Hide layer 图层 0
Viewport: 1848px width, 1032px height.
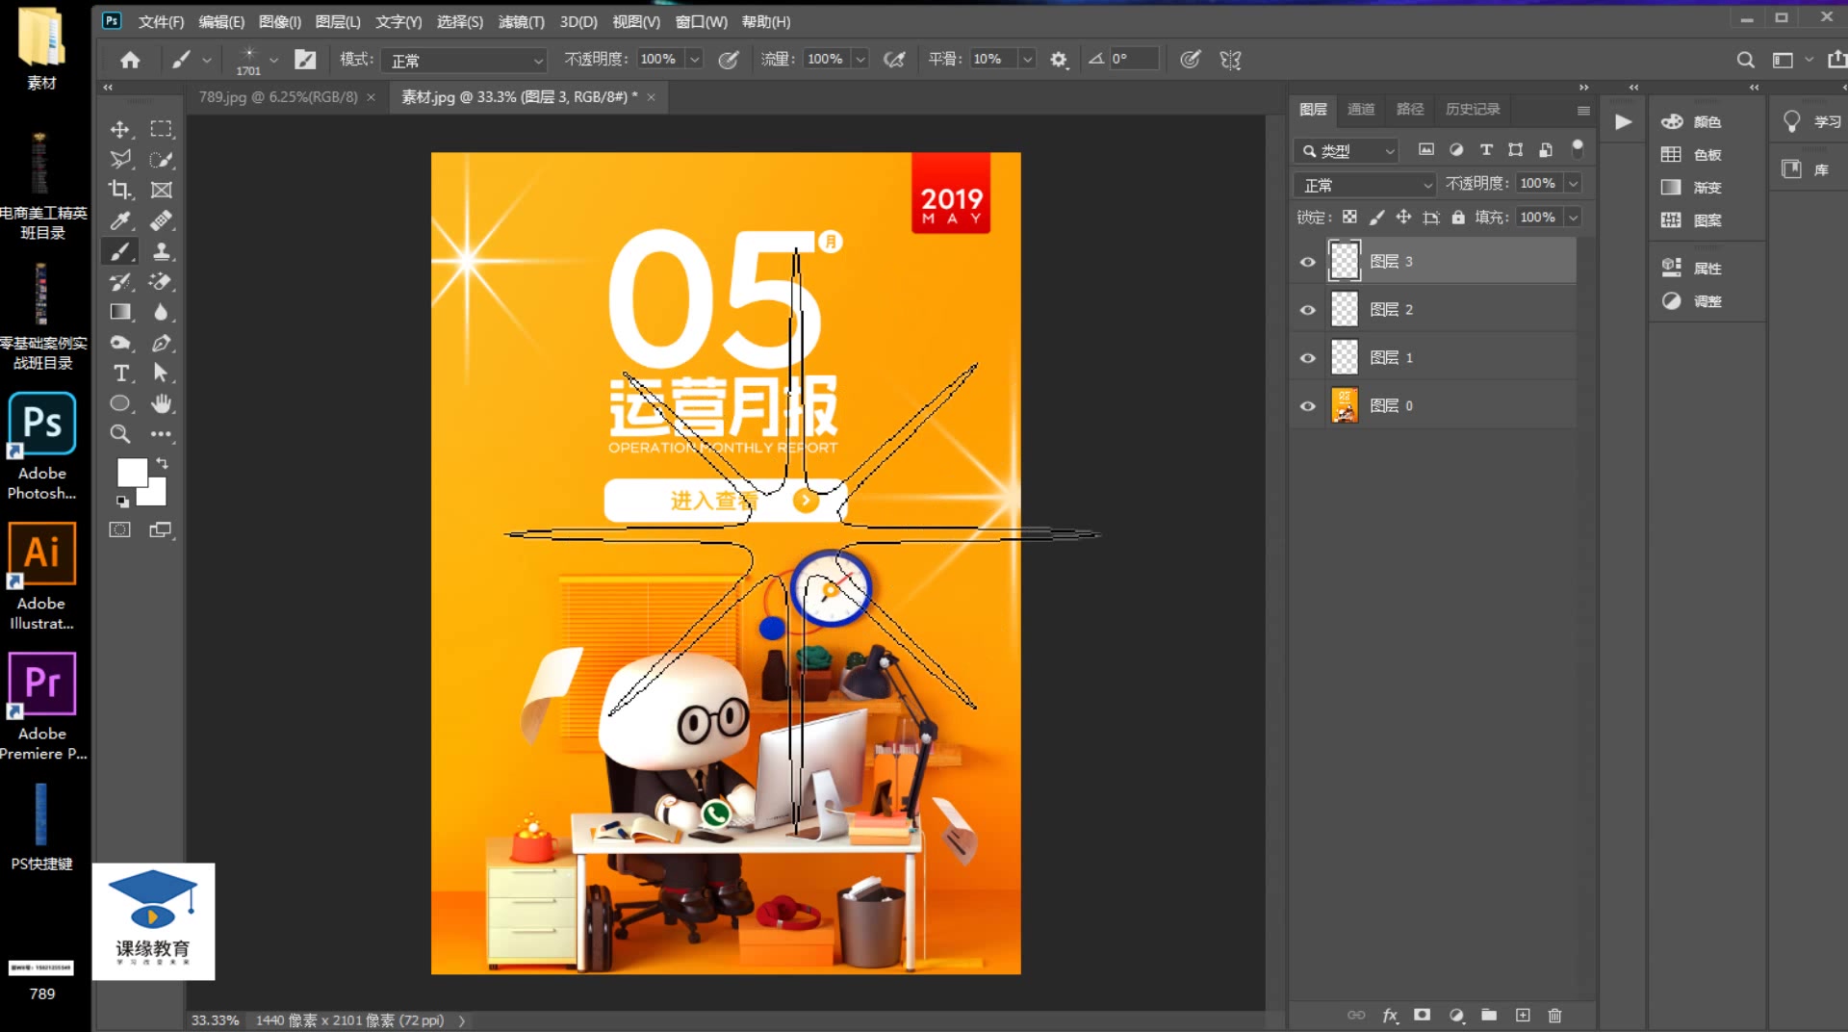coord(1307,406)
